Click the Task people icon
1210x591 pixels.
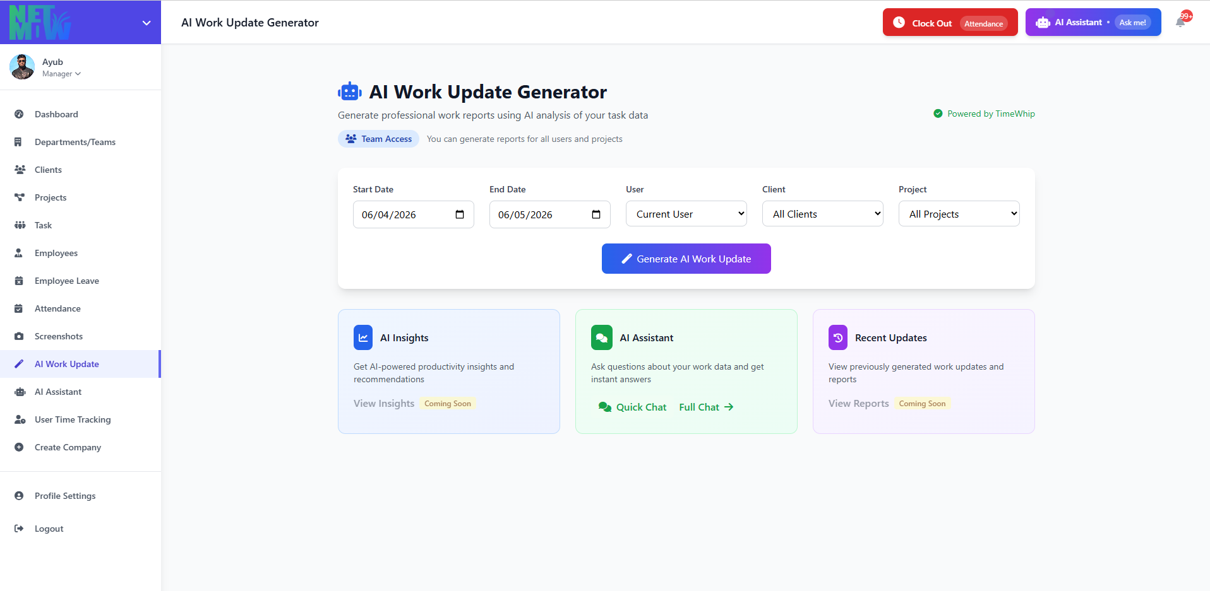pyautogui.click(x=20, y=225)
